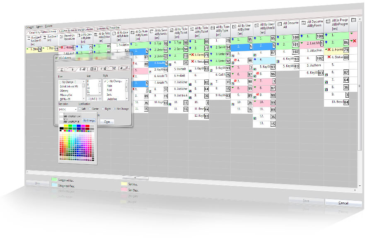
Task: Choose the Right justification option
Action: 104,109
